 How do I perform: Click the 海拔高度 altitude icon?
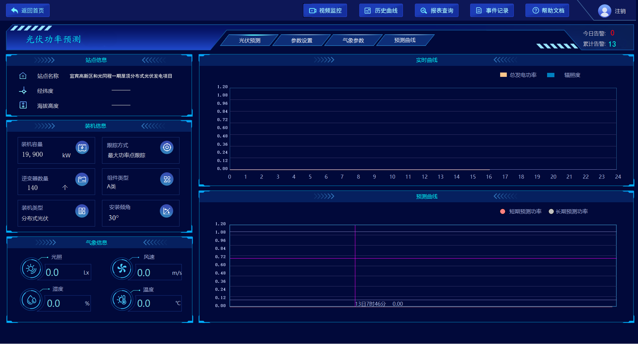[23, 105]
